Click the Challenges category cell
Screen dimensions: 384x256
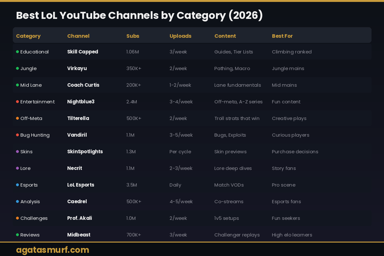point(32,218)
